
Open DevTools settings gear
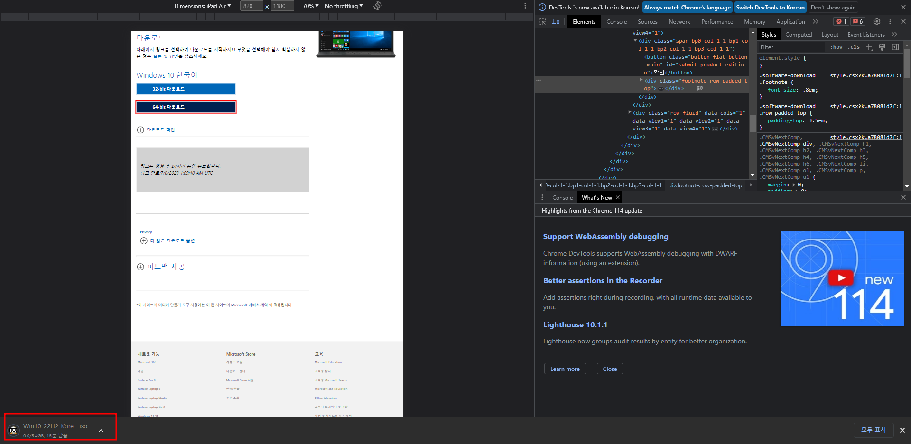876,21
